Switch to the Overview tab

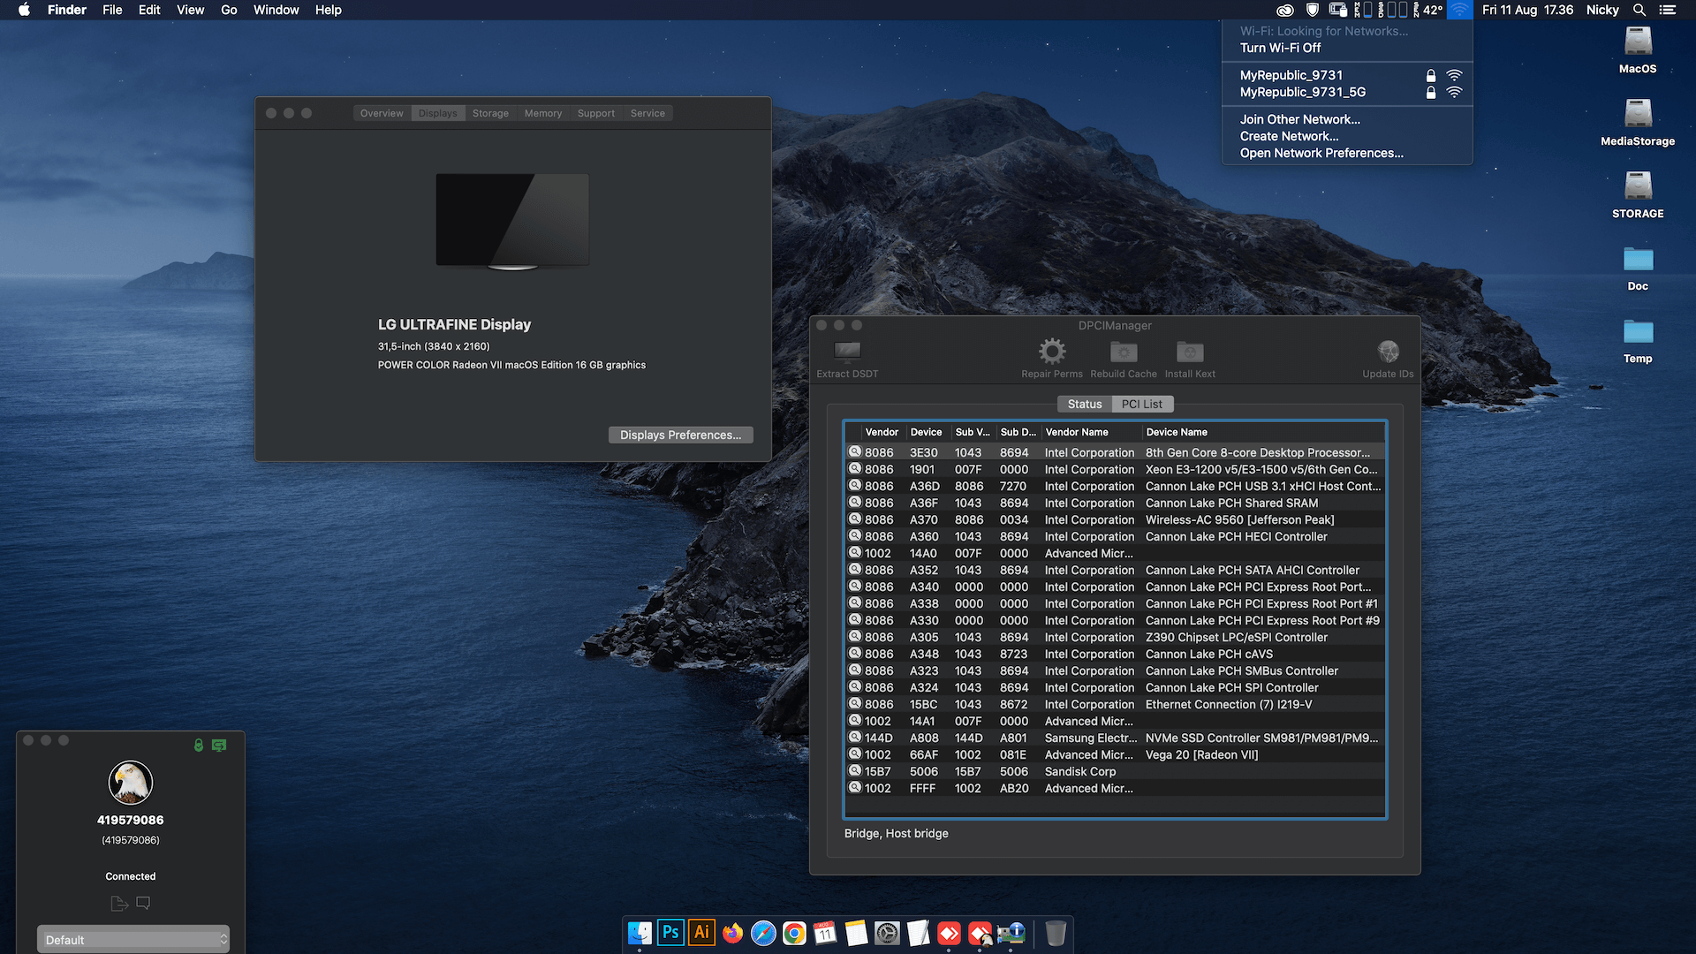tap(382, 113)
